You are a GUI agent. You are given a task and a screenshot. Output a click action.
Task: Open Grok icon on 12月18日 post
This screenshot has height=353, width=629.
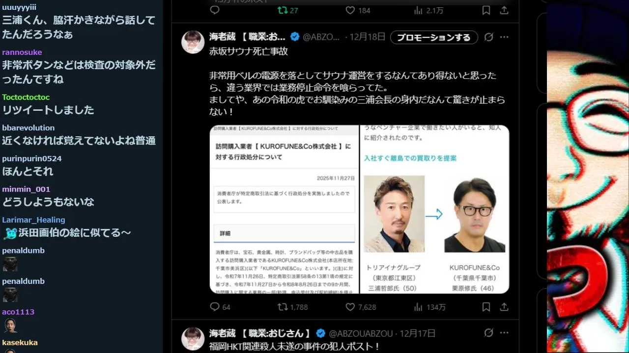[488, 37]
